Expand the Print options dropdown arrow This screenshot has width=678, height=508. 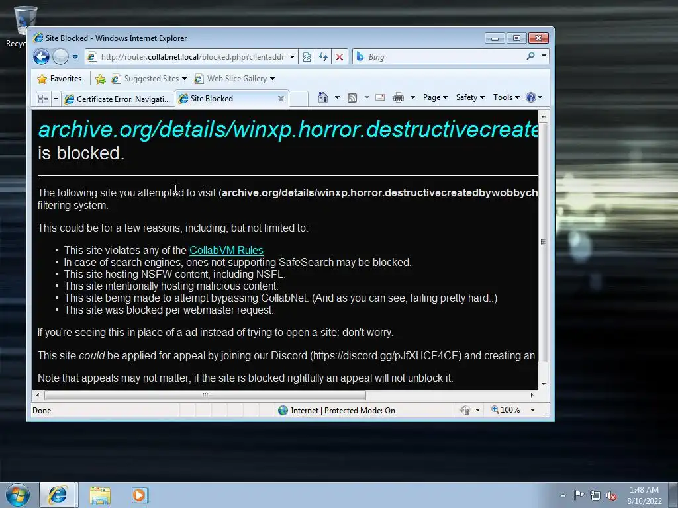[412, 97]
